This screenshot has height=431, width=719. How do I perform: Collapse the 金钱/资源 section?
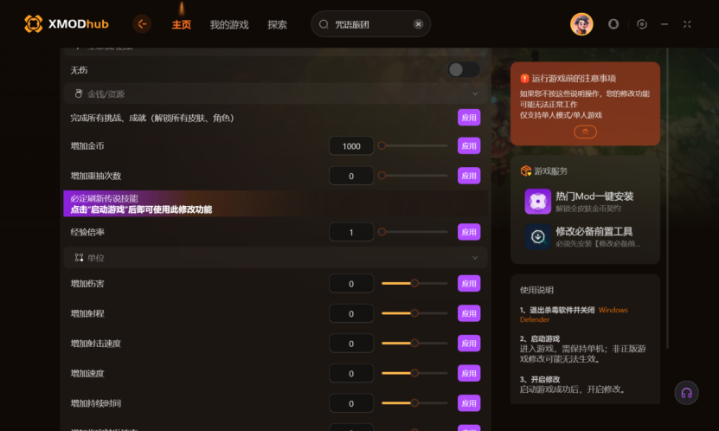coord(475,94)
